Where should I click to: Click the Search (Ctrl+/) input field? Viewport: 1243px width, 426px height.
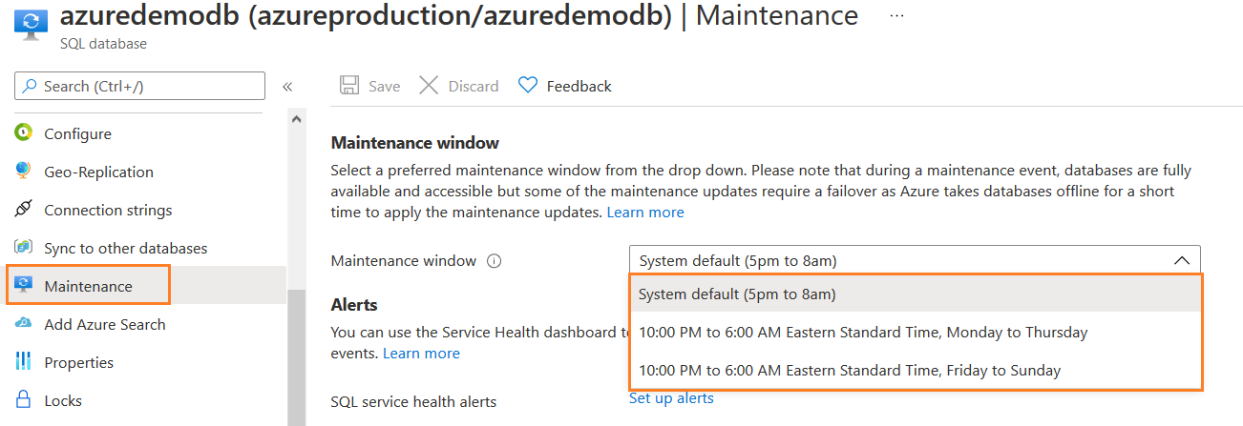pyautogui.click(x=139, y=87)
